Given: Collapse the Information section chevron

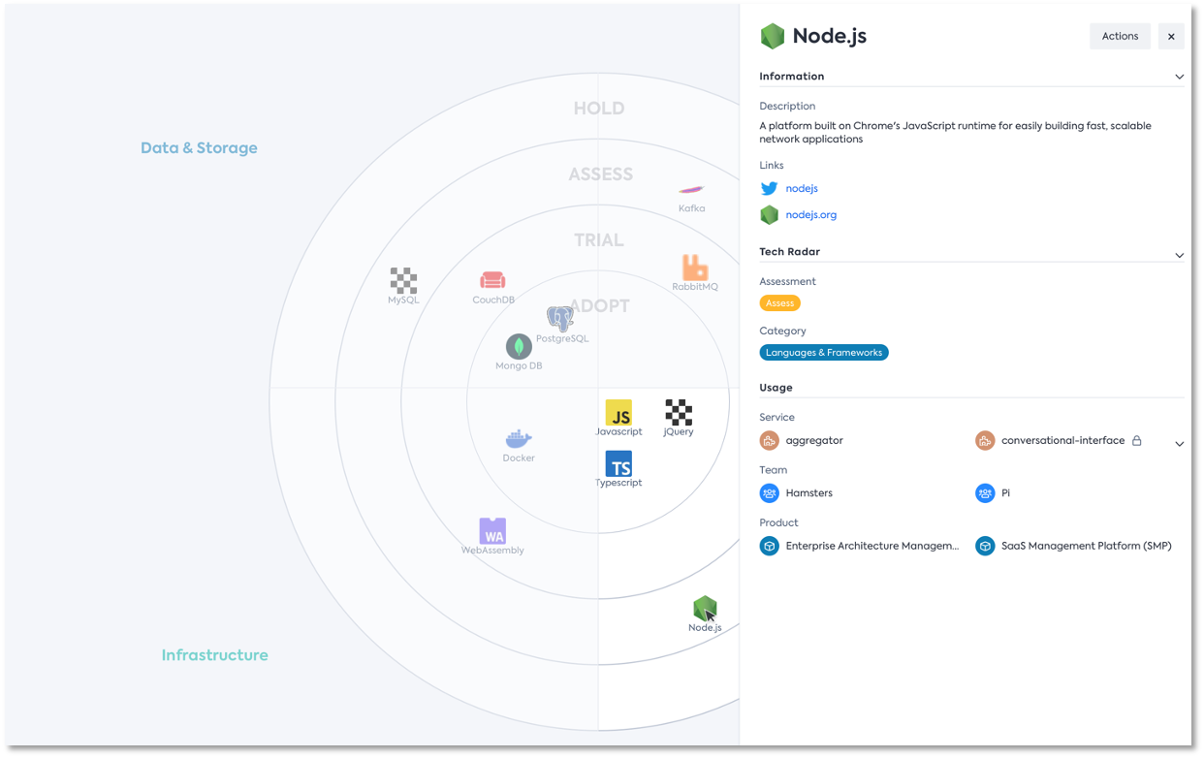Looking at the screenshot, I should [x=1179, y=77].
